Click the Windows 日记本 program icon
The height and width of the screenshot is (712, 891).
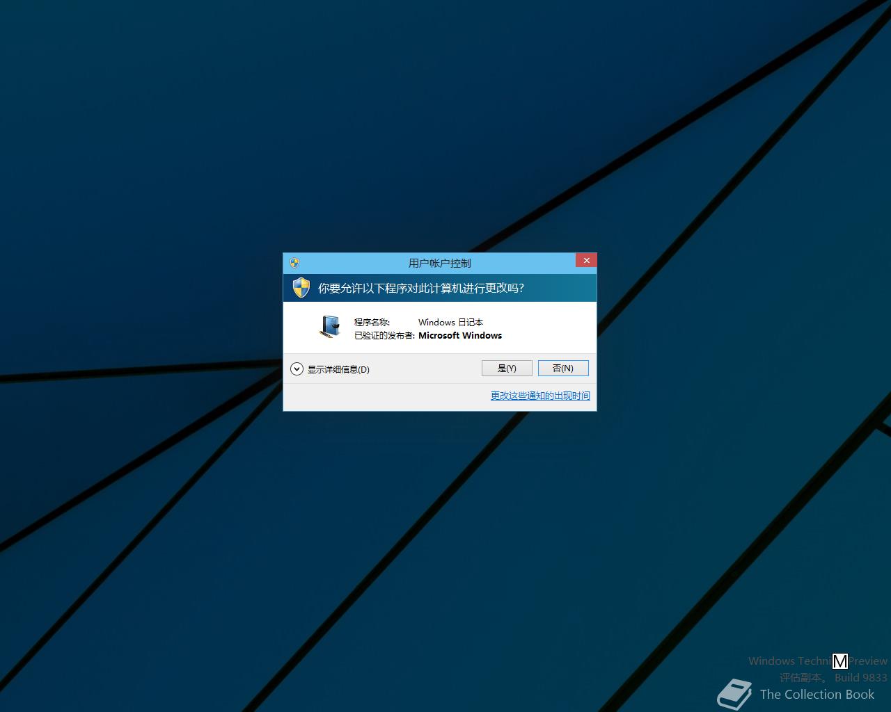(x=330, y=326)
